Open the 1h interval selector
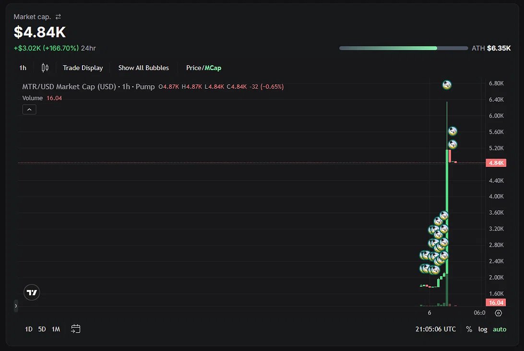524x351 pixels. click(x=23, y=68)
